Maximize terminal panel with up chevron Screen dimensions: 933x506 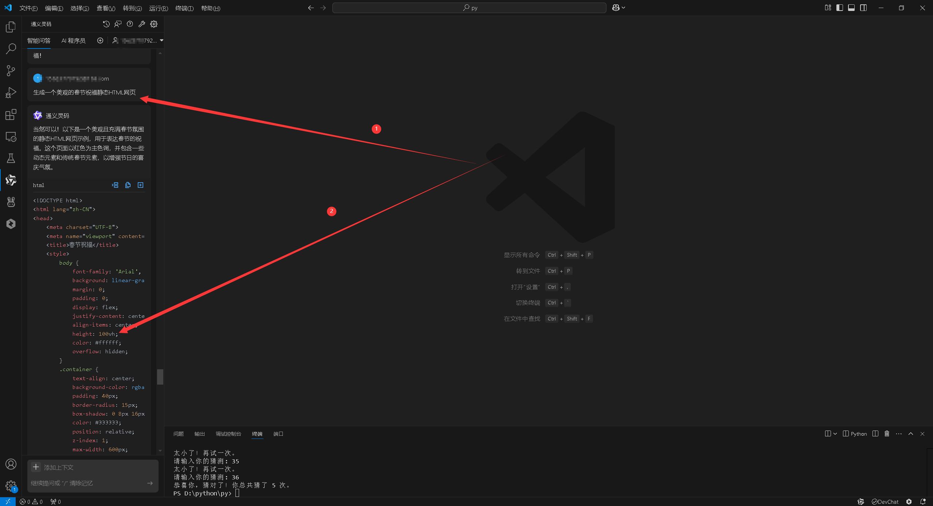point(911,433)
